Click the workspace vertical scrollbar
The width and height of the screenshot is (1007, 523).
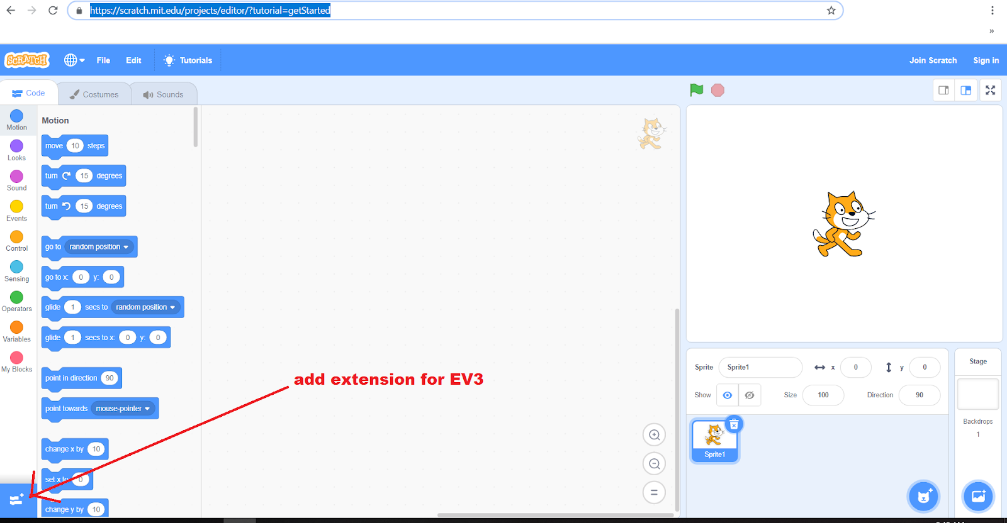point(677,410)
